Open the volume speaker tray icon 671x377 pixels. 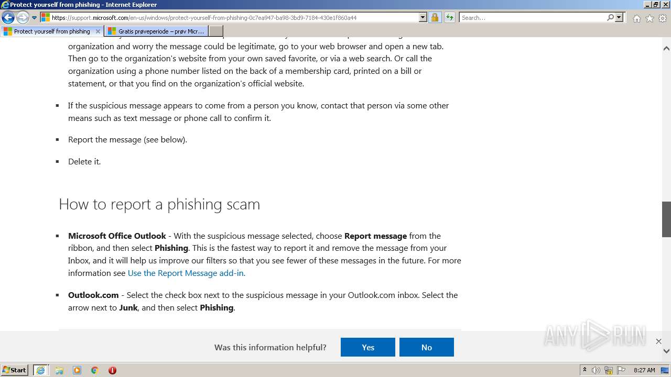(596, 370)
